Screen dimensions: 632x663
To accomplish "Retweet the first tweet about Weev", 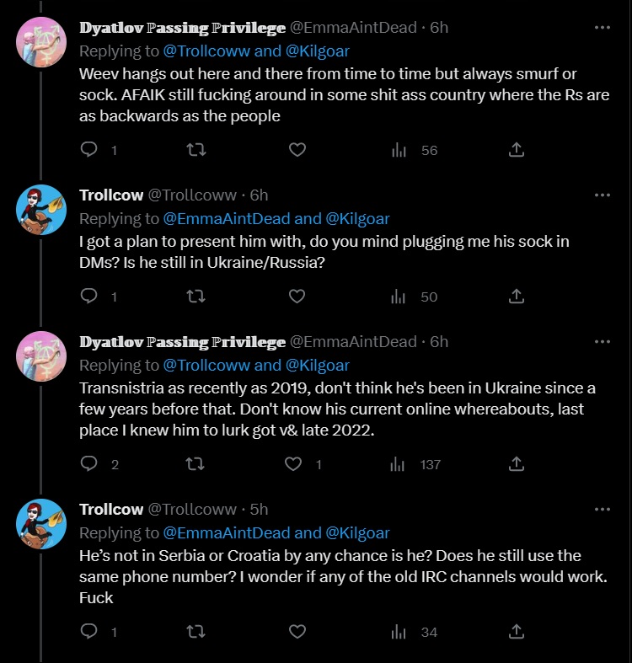I will pos(195,150).
